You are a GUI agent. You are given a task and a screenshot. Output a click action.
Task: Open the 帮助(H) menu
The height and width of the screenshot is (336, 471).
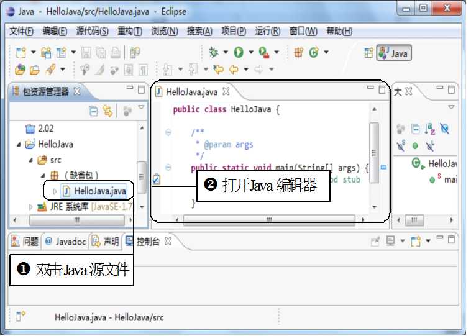coord(339,31)
